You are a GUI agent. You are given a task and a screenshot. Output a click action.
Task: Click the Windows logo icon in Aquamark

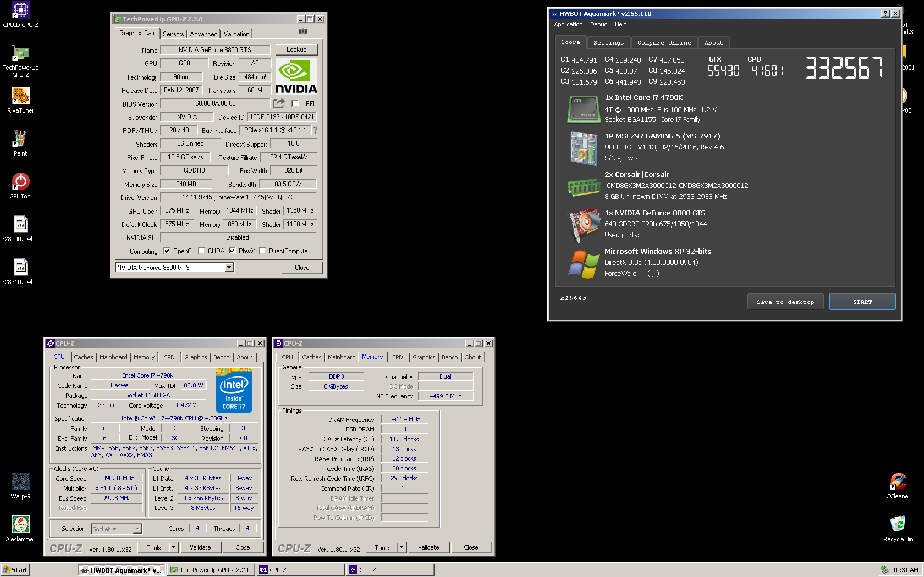584,264
